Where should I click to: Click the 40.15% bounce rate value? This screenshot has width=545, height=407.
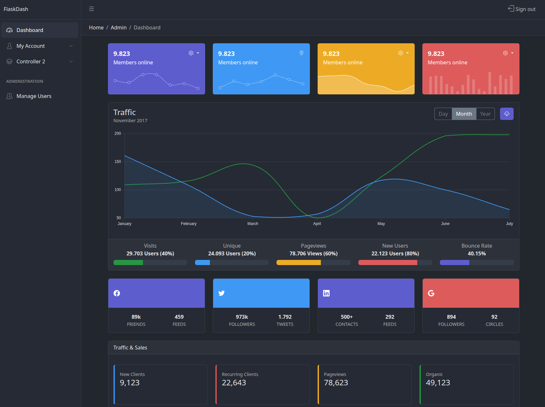point(477,253)
